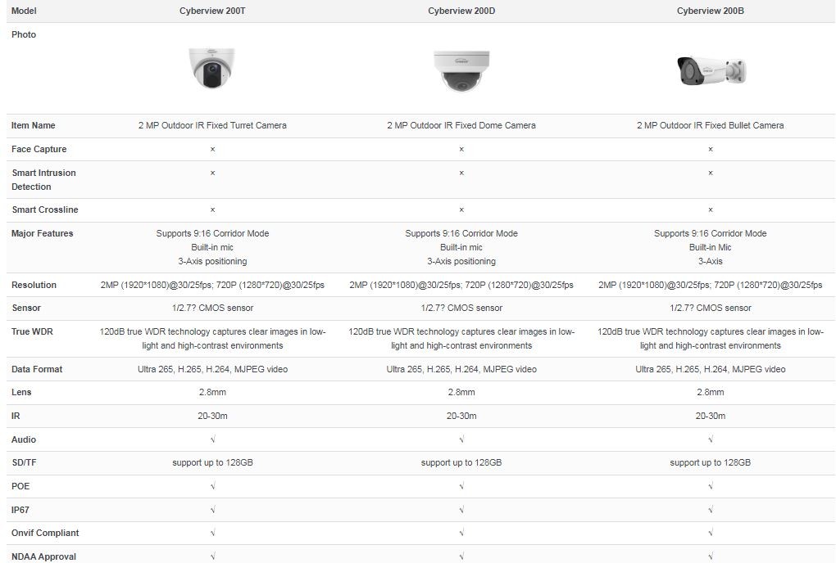Click the Audio checkmark under Cyberview 200T
The image size is (836, 563).
(x=212, y=439)
